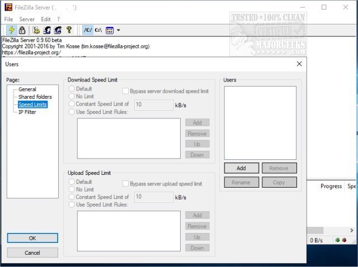Click the user sorting grid icon

click(110, 30)
